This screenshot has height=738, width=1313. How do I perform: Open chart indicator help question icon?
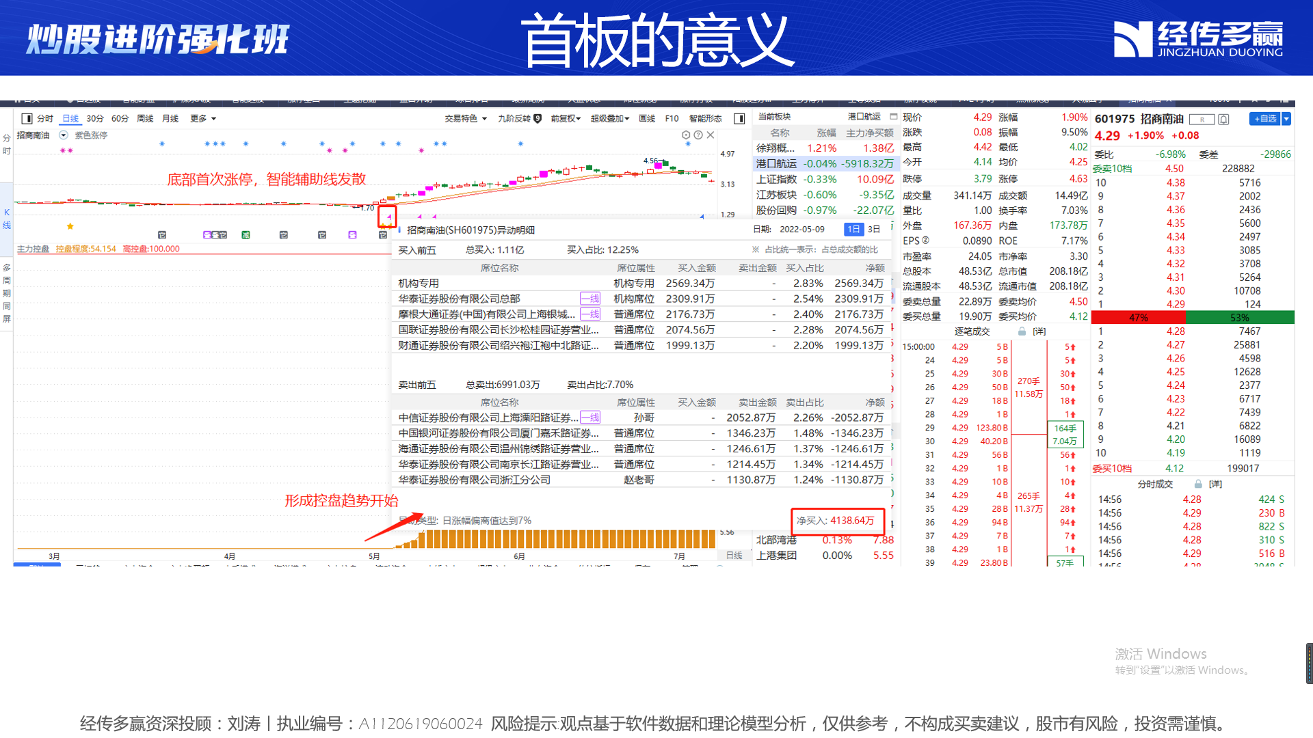pyautogui.click(x=698, y=135)
